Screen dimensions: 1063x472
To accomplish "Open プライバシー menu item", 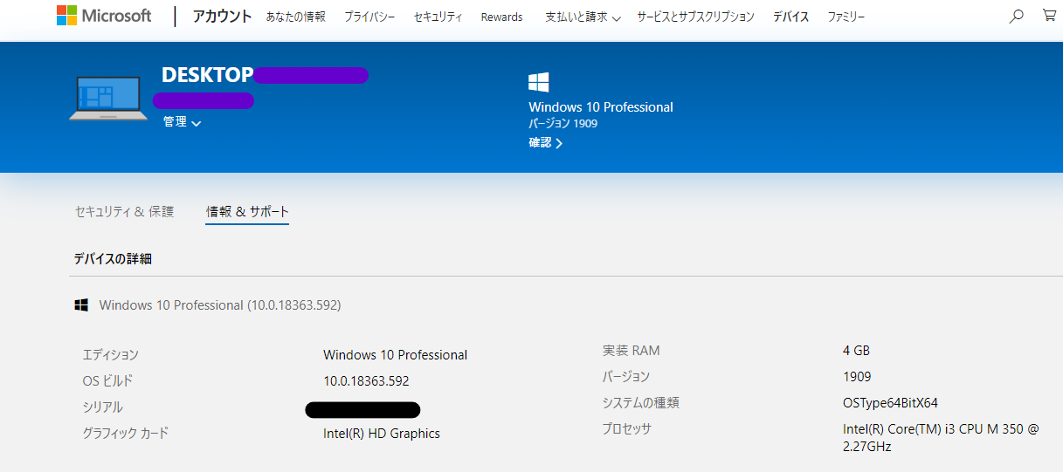I will (369, 17).
